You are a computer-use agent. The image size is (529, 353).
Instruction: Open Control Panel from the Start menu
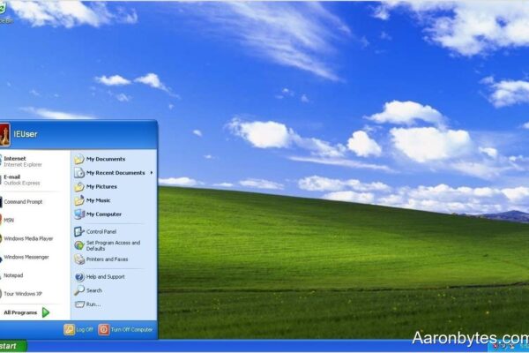79,231
